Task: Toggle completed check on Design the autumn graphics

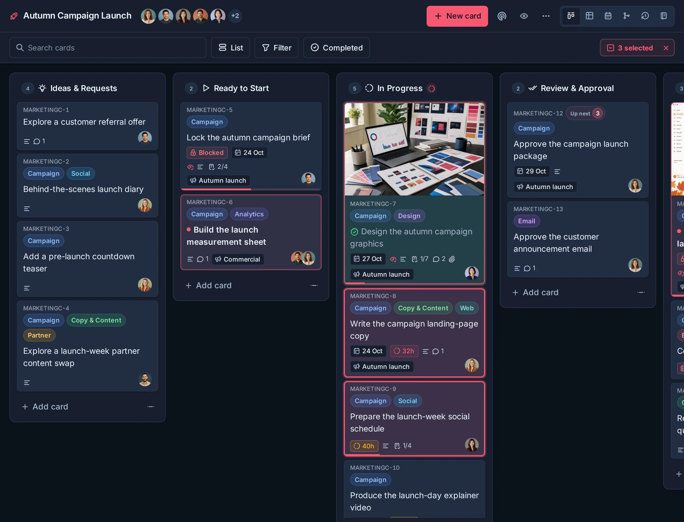Action: [354, 232]
